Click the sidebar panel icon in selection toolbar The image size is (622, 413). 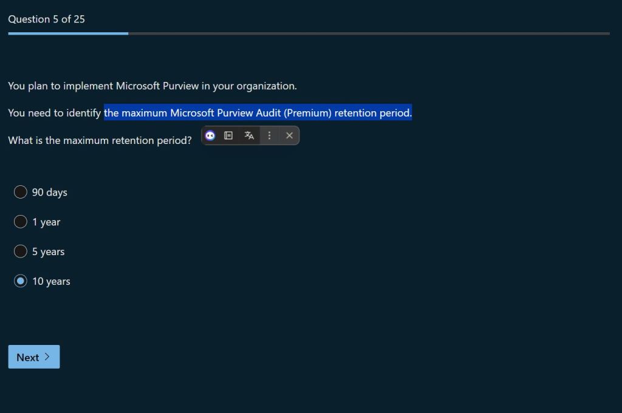point(228,135)
